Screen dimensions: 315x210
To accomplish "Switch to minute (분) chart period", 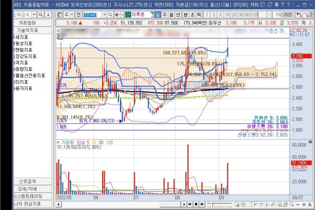I will coord(186,15).
